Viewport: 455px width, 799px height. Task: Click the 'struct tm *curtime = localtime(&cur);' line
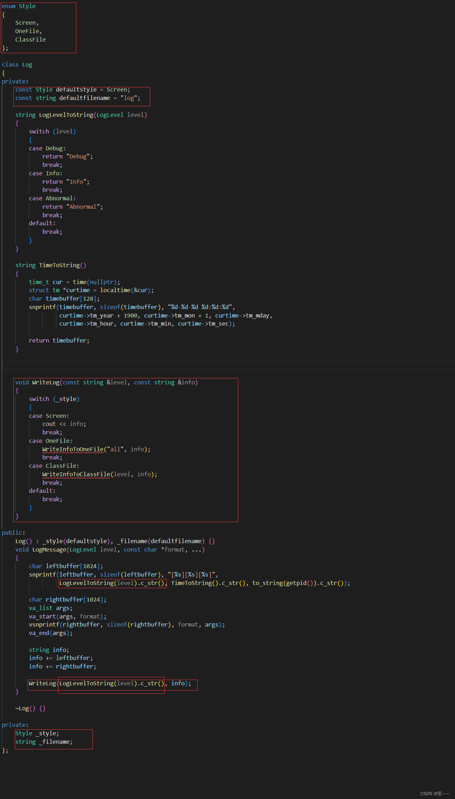click(91, 290)
